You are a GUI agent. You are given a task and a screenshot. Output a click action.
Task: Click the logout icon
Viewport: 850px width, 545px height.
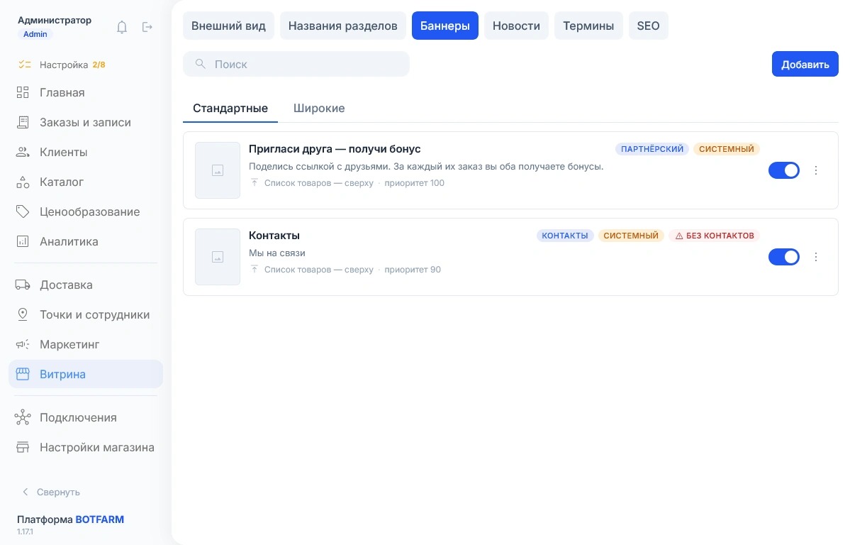[147, 27]
